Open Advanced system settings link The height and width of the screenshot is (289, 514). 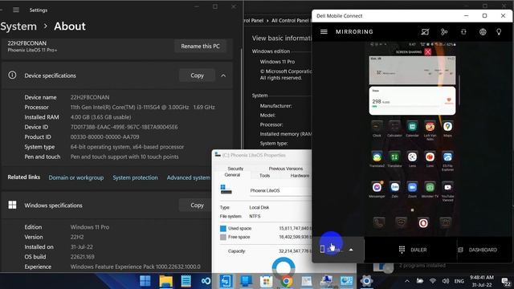(x=189, y=177)
